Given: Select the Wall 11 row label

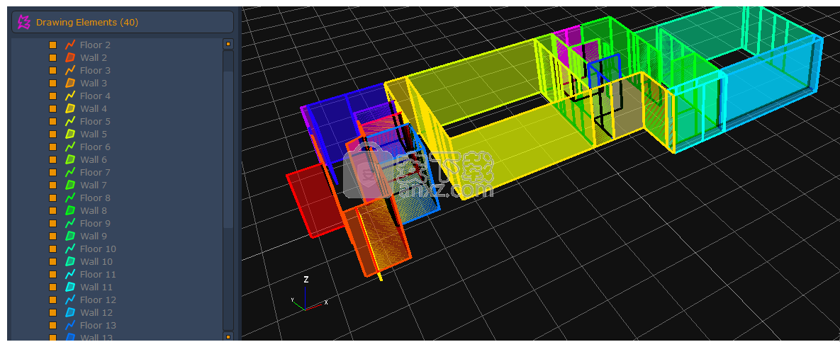Looking at the screenshot, I should [96, 287].
